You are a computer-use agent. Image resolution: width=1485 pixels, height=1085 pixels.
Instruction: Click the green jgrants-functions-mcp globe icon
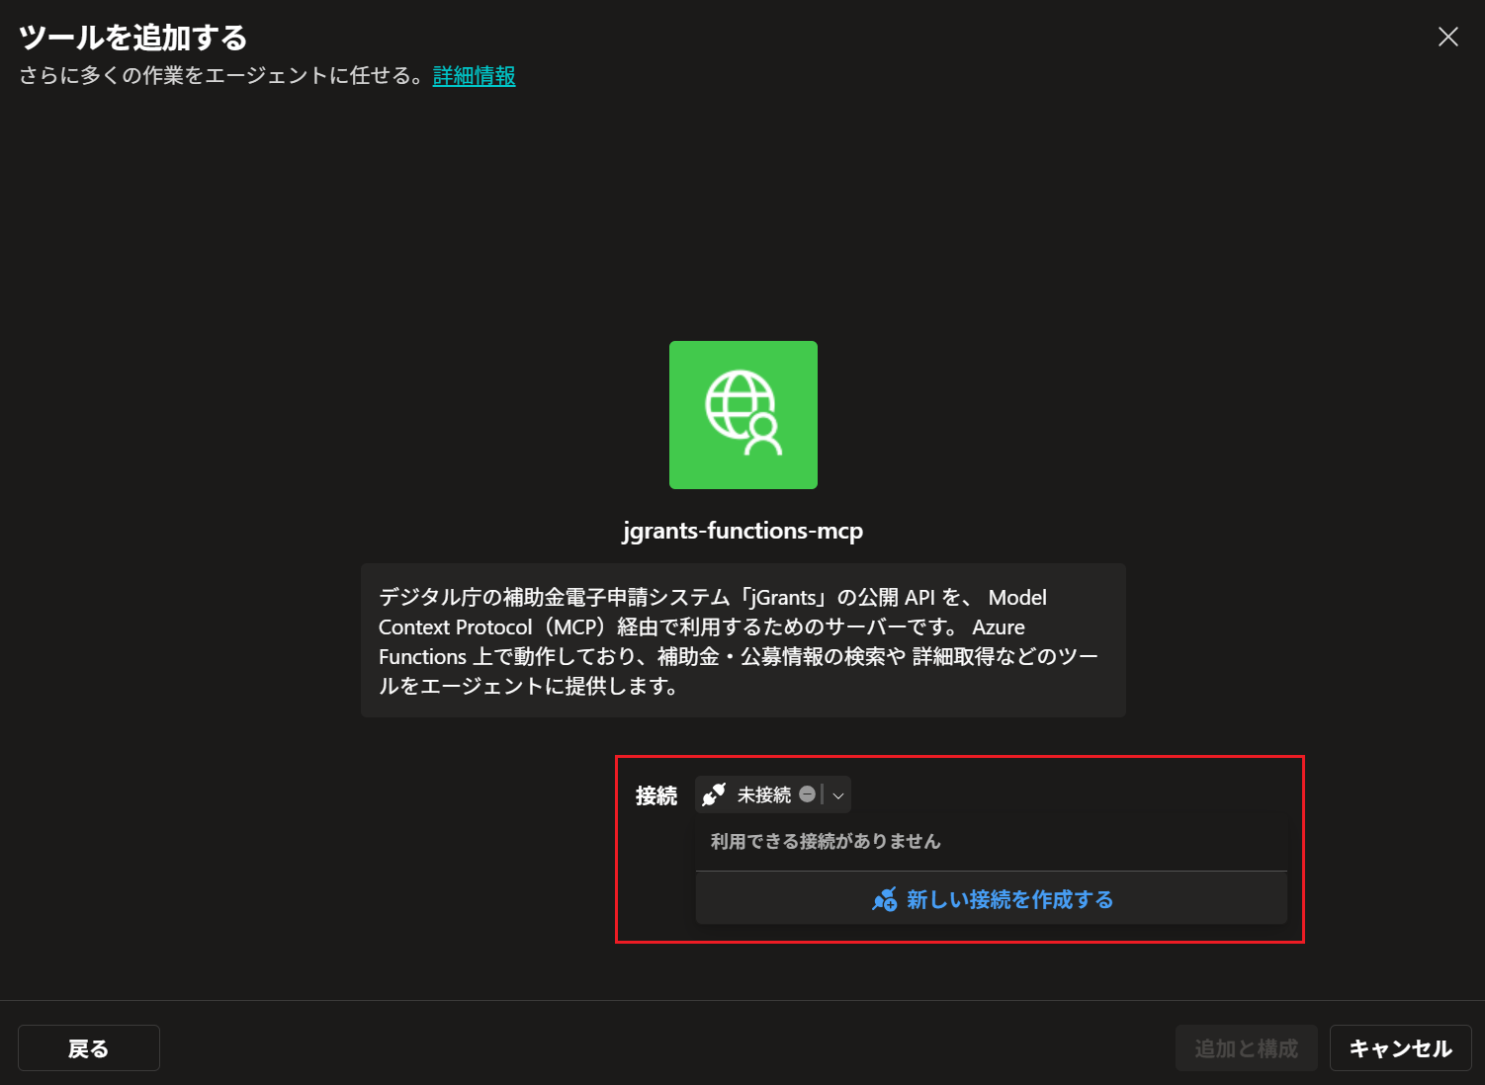coord(742,414)
